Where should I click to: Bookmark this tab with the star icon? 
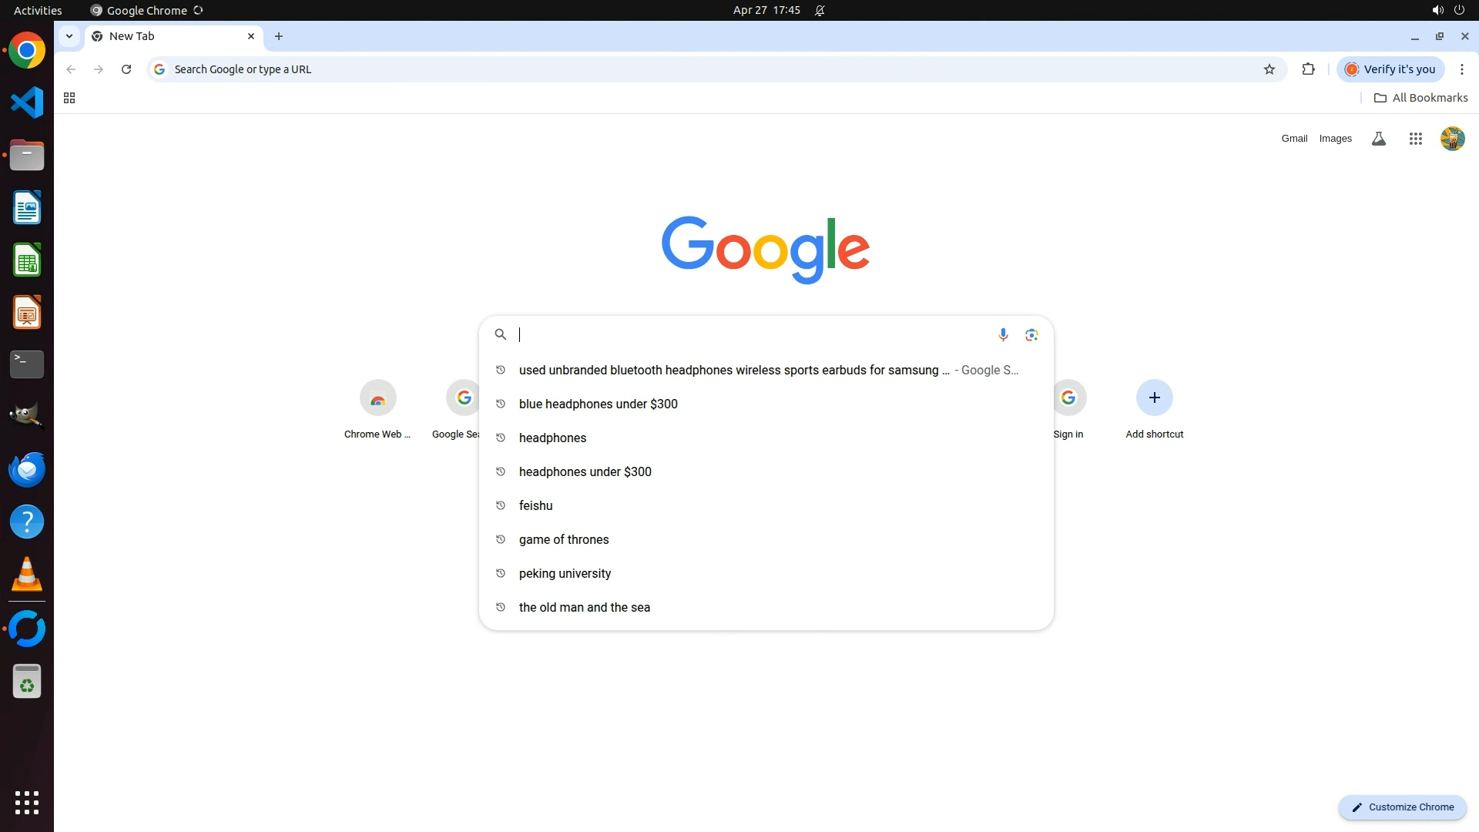point(1269,69)
